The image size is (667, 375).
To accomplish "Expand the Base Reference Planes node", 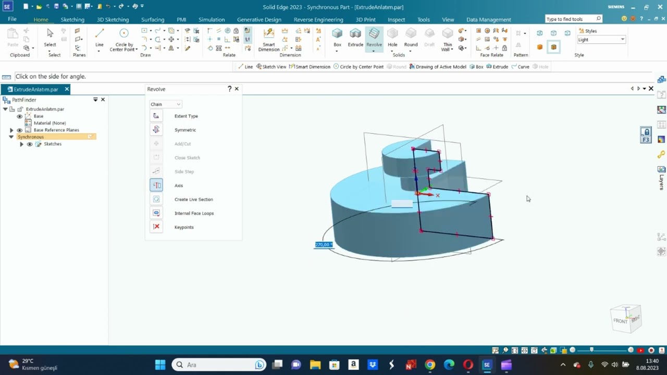I will tap(11, 130).
